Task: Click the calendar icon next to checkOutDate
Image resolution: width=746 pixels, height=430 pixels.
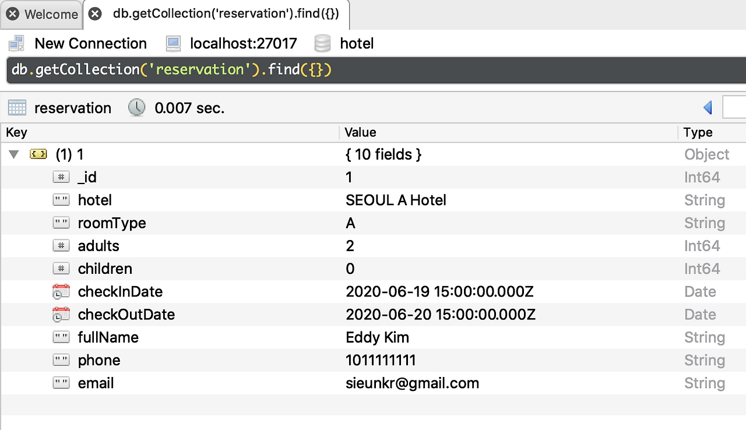Action: [61, 315]
